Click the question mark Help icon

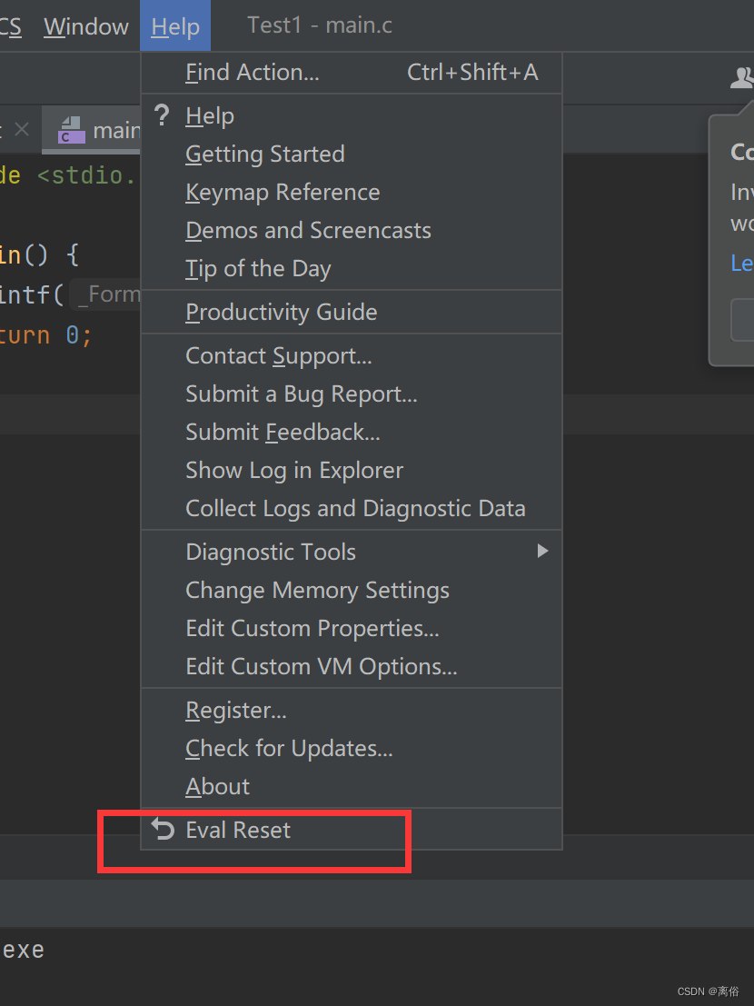click(163, 115)
